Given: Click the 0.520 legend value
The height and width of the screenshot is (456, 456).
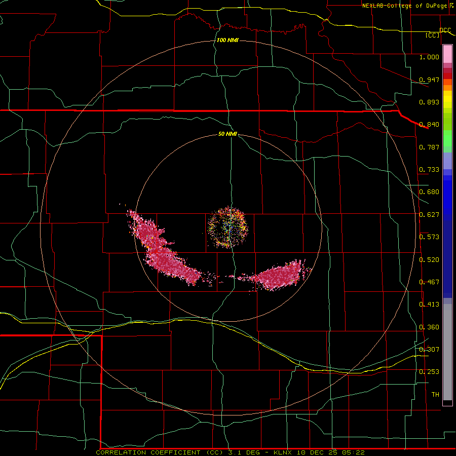Looking at the screenshot, I should pos(429,260).
